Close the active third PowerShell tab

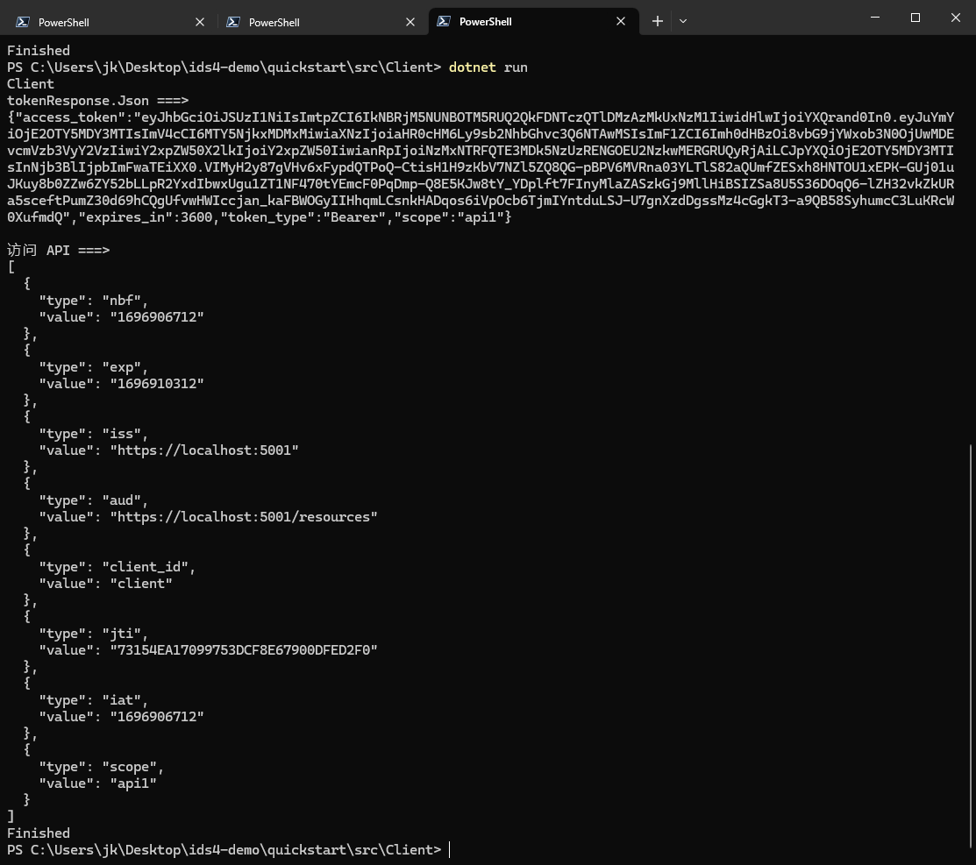tap(621, 21)
